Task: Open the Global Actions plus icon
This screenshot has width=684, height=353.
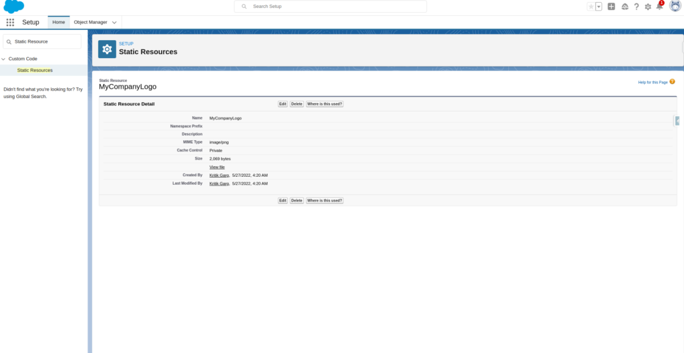Action: [611, 7]
